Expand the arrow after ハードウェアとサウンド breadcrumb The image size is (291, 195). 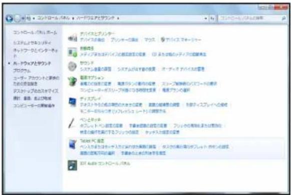(118, 18)
